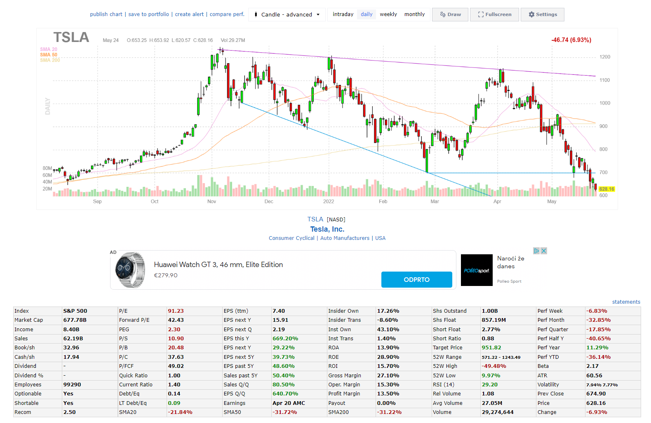Click the Gross Margin value 27.10%

point(388,376)
